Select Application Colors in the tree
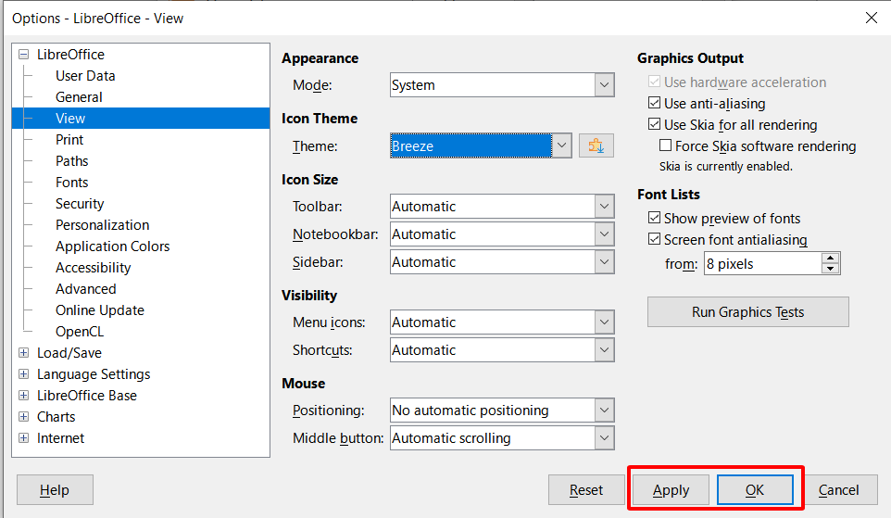Image resolution: width=891 pixels, height=518 pixels. point(112,246)
